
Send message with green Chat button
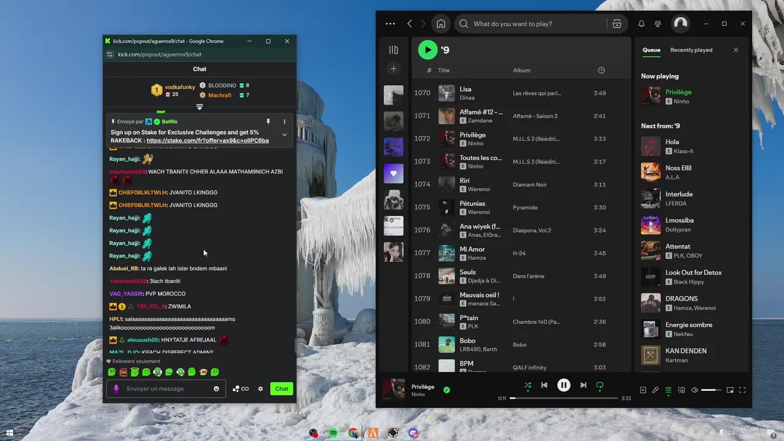pyautogui.click(x=282, y=389)
